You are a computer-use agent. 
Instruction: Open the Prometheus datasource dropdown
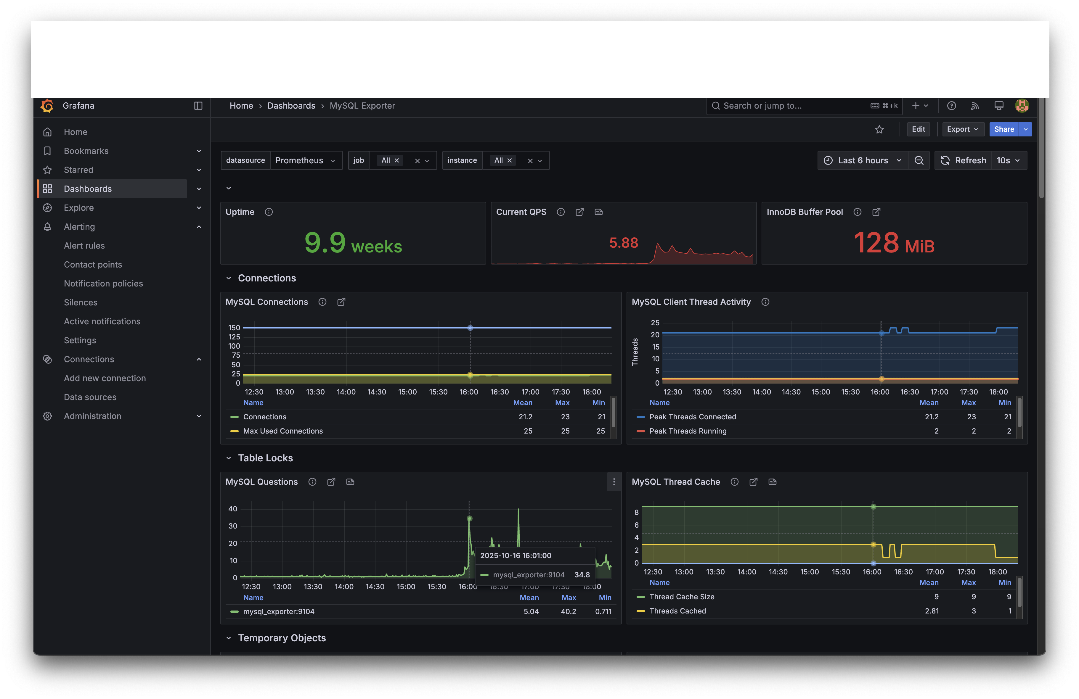pyautogui.click(x=306, y=160)
